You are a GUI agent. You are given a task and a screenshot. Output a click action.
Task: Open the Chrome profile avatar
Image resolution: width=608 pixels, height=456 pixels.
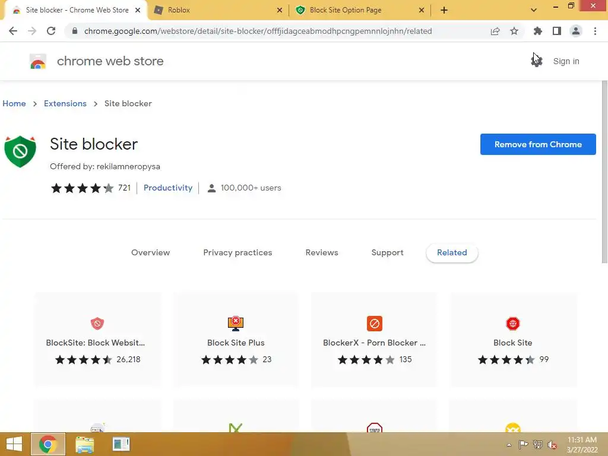coord(576,31)
